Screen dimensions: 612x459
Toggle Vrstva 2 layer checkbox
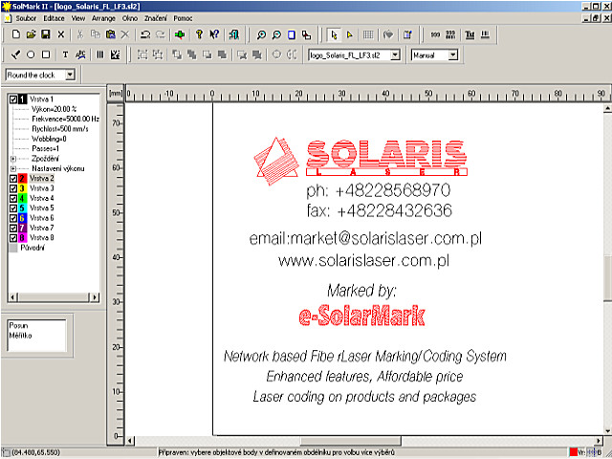click(13, 179)
